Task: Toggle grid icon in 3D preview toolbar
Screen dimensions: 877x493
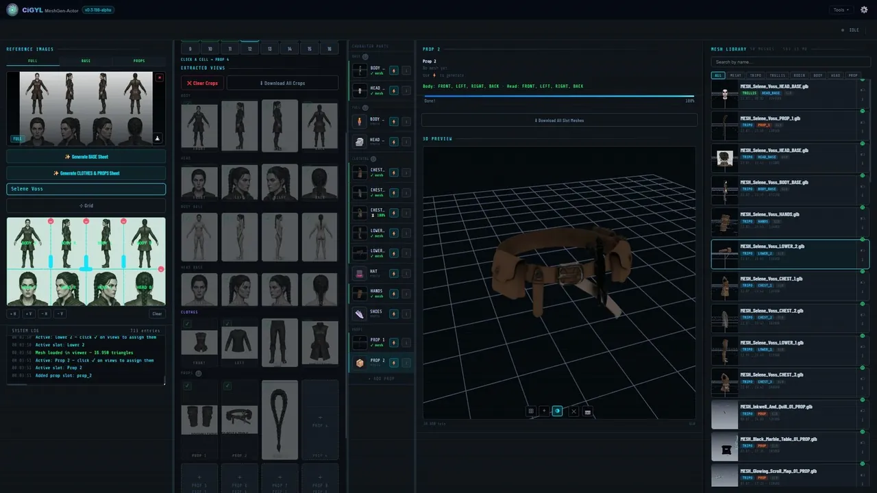Action: (531, 411)
